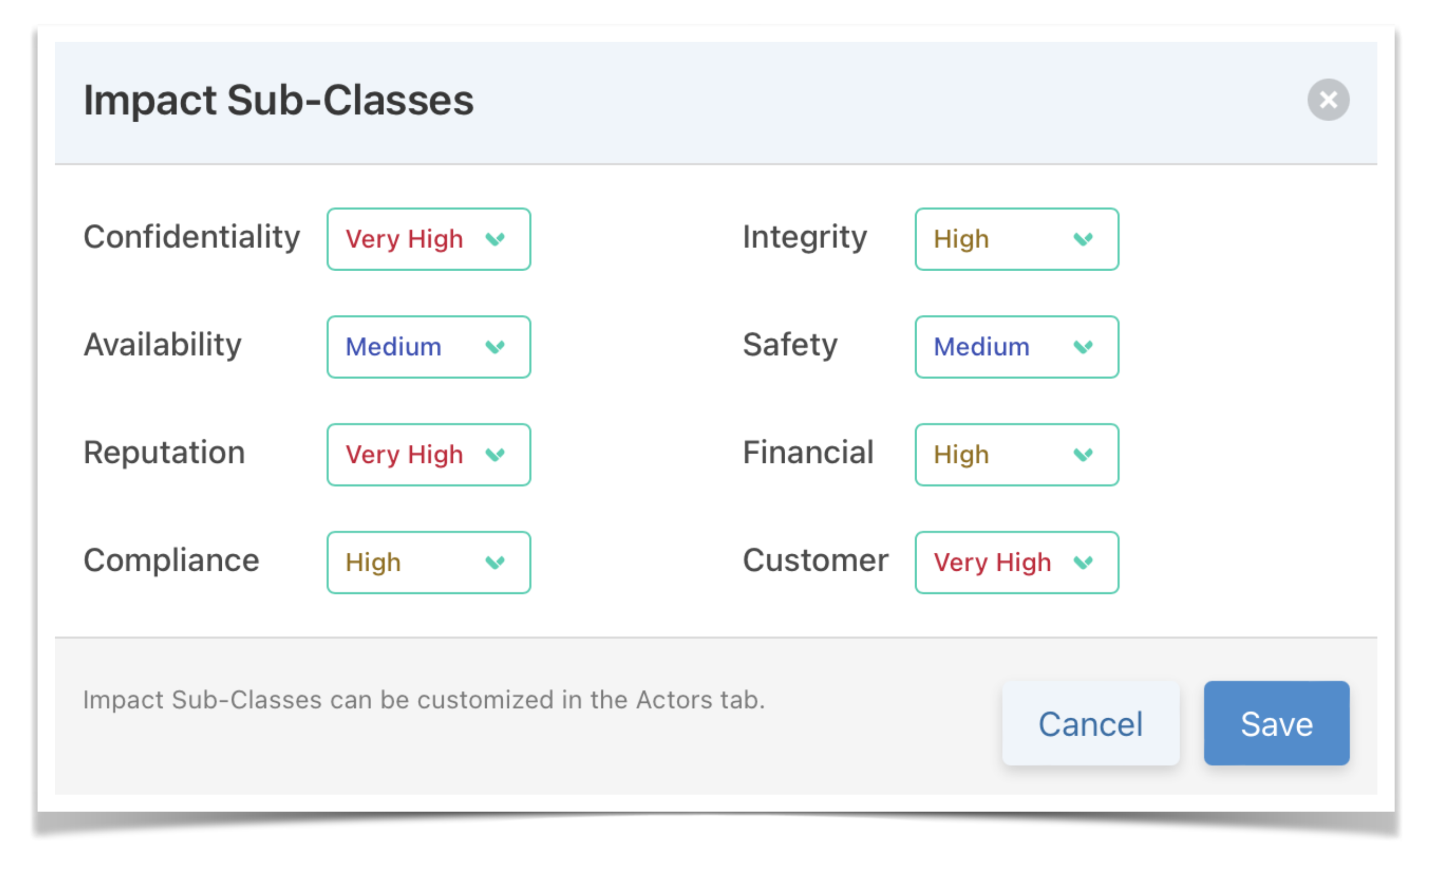Open the Integrity impact dropdown
This screenshot has width=1450, height=871.
[1016, 239]
